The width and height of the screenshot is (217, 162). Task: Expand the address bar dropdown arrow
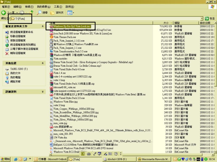coord(202,18)
